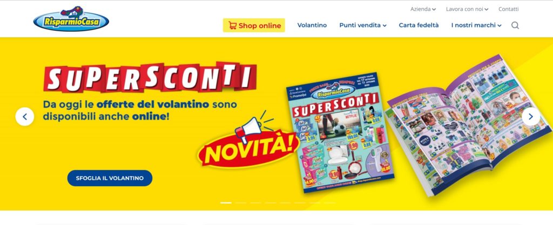The image size is (553, 225).
Task: Expand I nostri marchi menu
Action: click(x=476, y=25)
